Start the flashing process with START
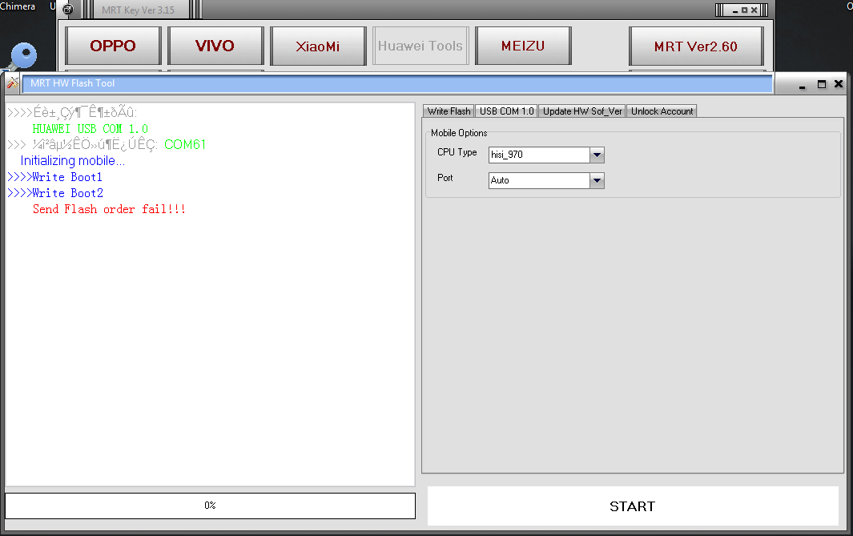 [x=633, y=506]
